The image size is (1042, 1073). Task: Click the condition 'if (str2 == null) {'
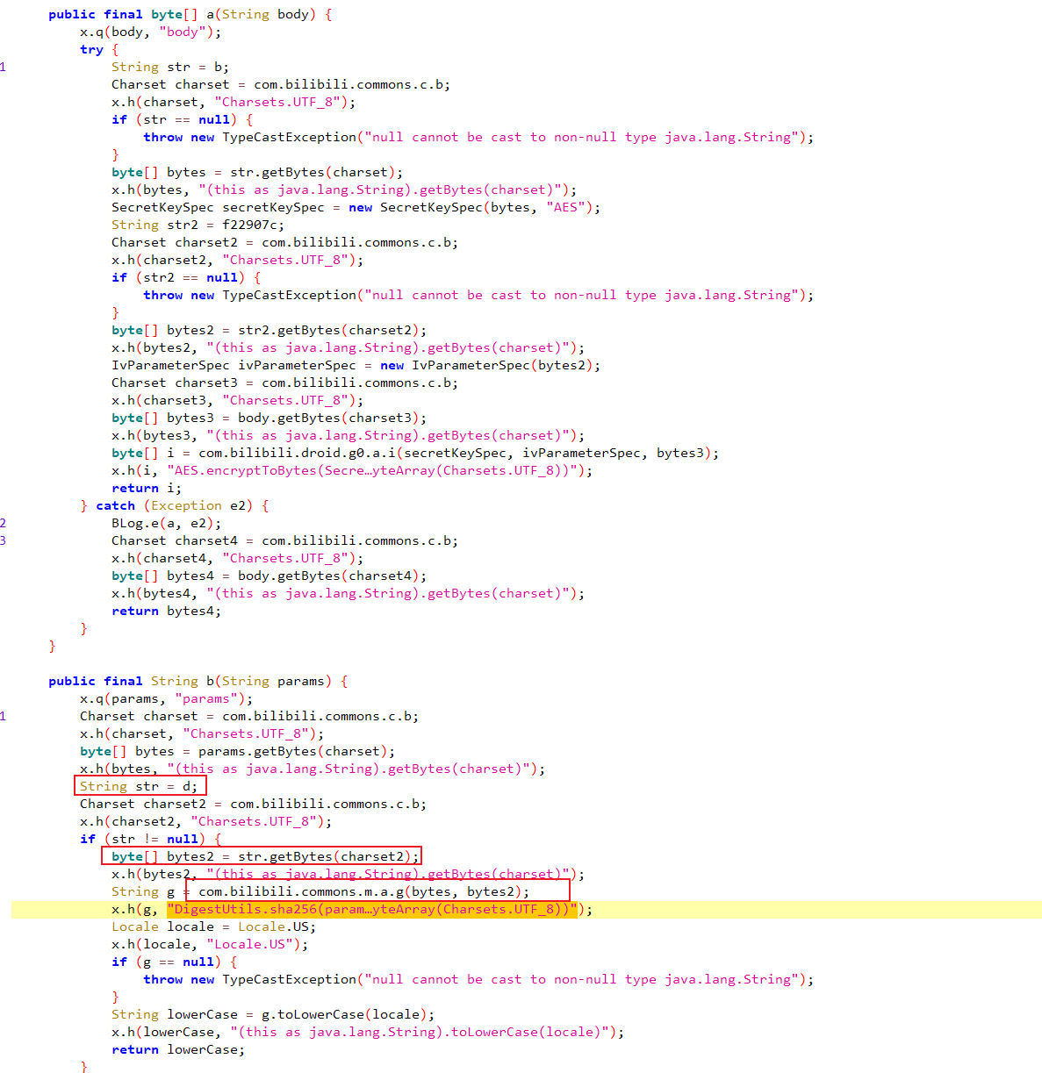[x=185, y=277]
